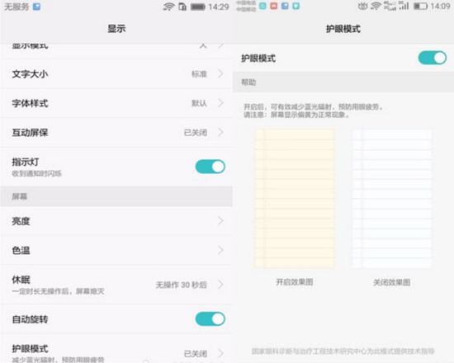Open the 亮度 brightness chevron

(x=220, y=221)
